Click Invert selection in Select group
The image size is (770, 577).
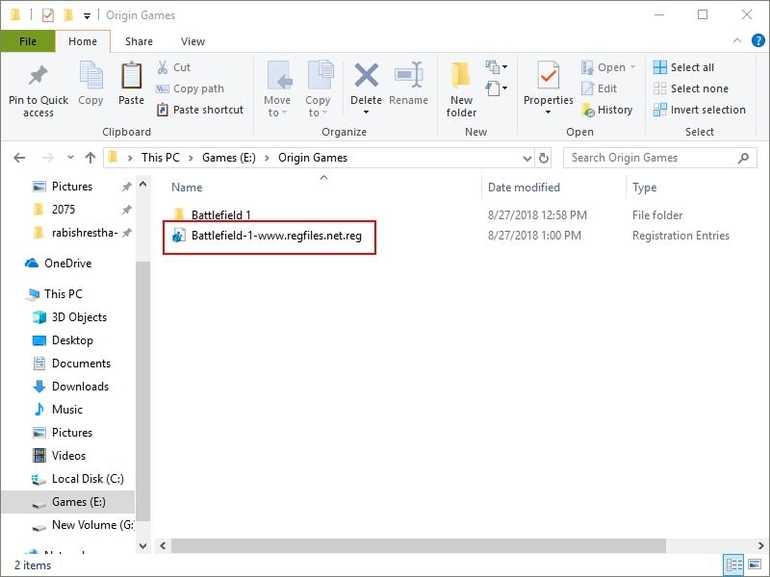click(x=699, y=110)
